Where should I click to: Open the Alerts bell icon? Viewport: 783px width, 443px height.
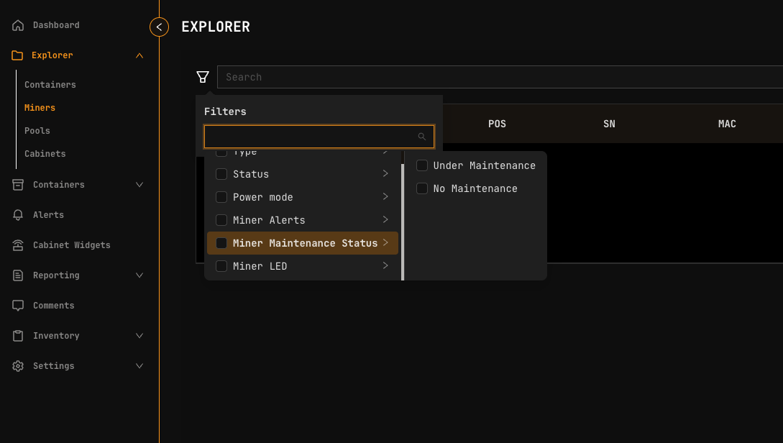click(x=17, y=214)
